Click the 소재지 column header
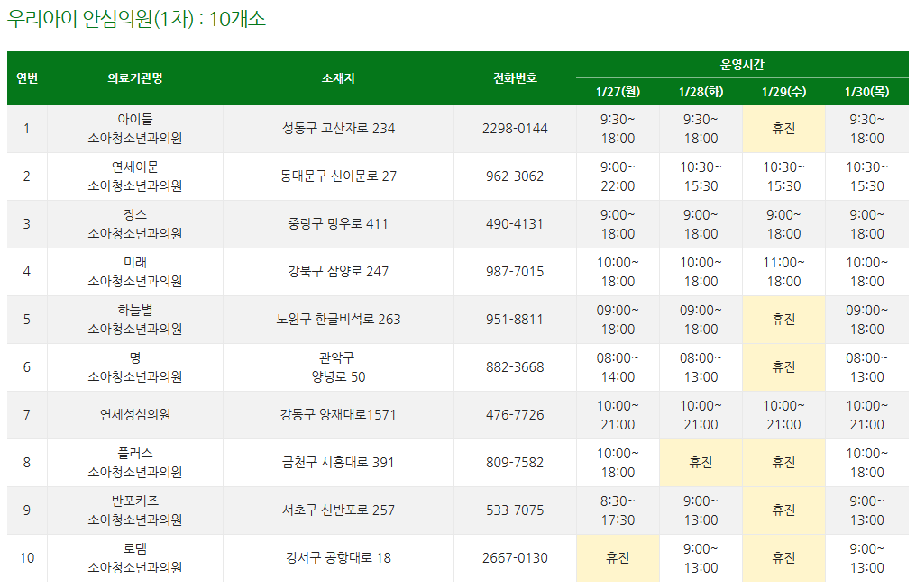Screen dimensions: 916x587 pos(338,78)
